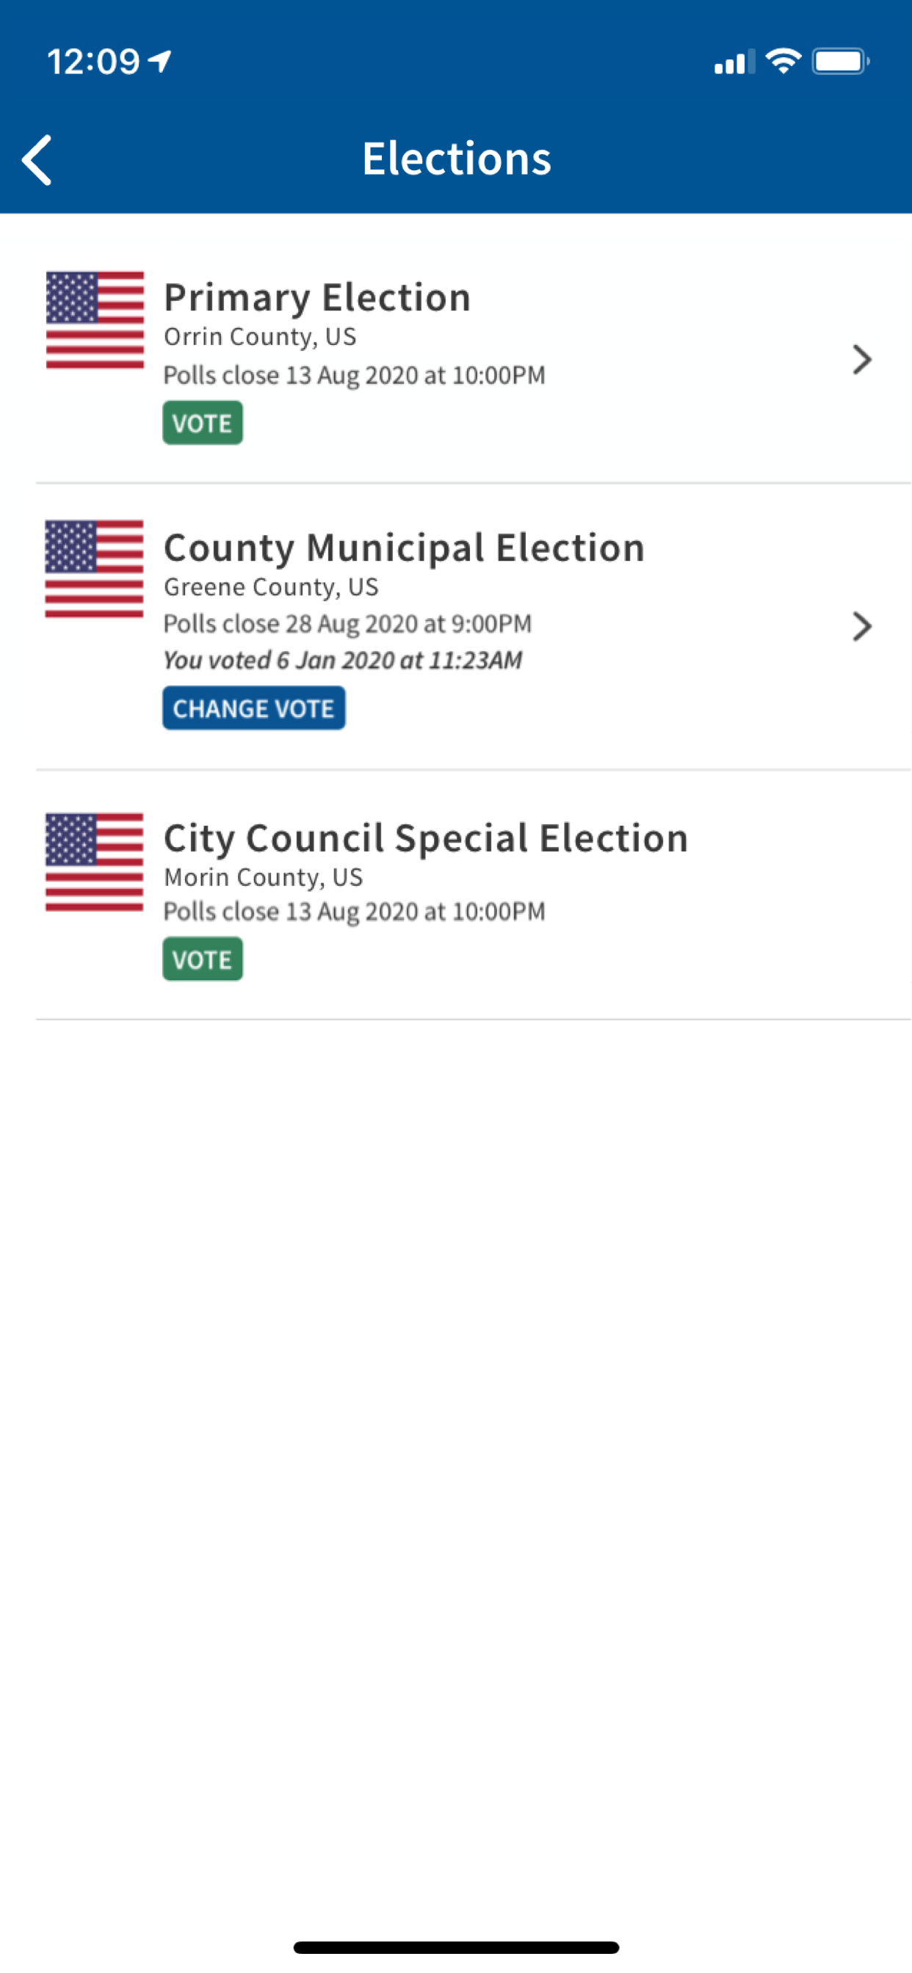
Task: Select the County Municipal Election title
Action: coord(404,548)
